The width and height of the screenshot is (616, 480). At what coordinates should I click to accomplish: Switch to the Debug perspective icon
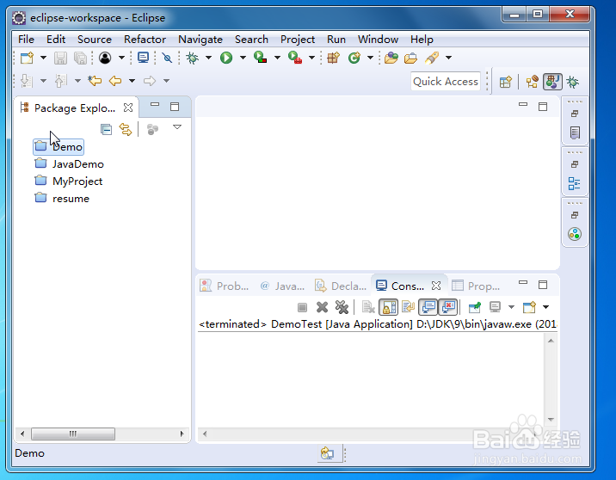(x=572, y=82)
